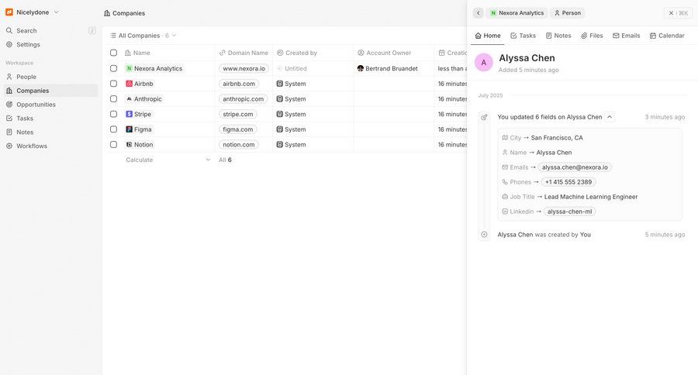
Task: Switch to the Calendar tab
Action: pos(666,36)
